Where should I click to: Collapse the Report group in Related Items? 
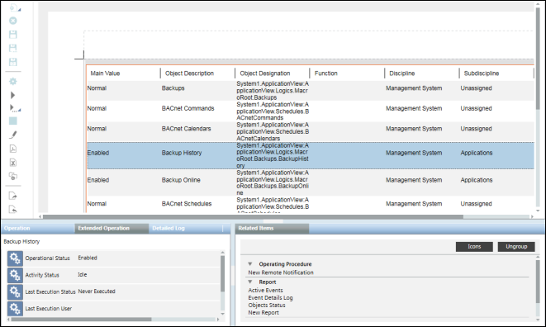click(x=250, y=282)
